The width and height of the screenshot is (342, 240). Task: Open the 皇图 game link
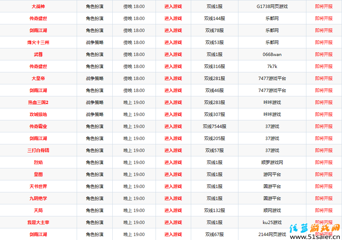point(38,175)
